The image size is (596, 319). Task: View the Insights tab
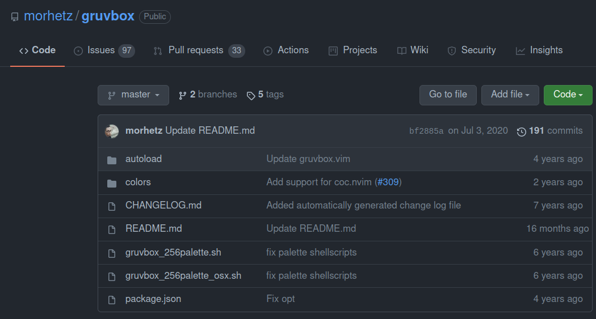pyautogui.click(x=539, y=50)
